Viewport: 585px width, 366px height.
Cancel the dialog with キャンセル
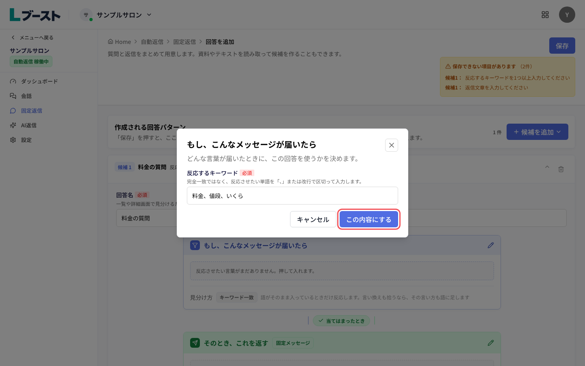pos(313,219)
